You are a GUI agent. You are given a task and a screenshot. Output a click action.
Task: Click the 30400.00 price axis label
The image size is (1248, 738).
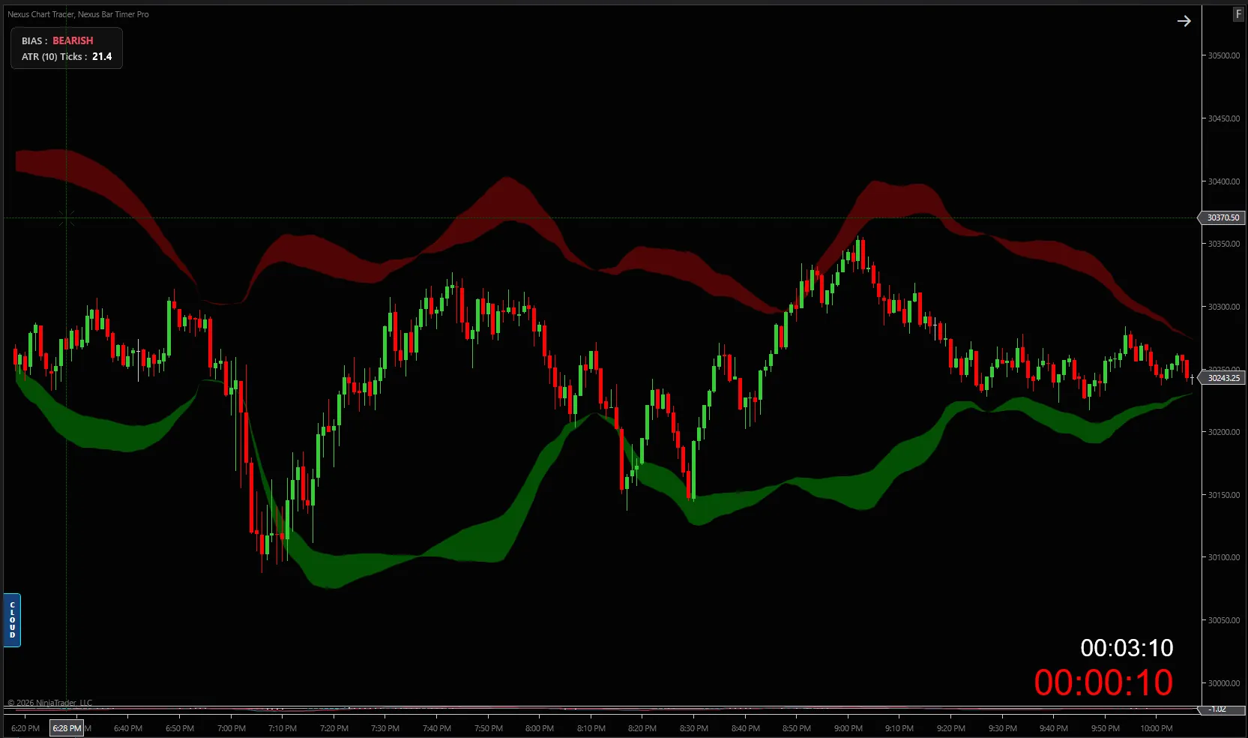[1223, 181]
